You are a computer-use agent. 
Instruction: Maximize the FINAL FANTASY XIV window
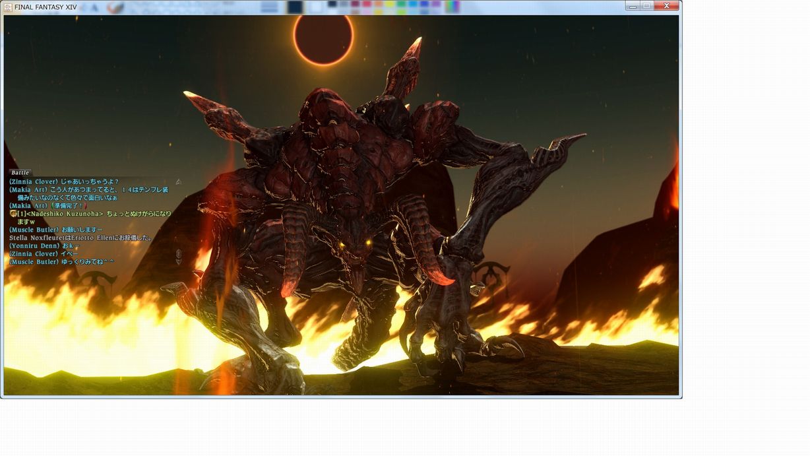pyautogui.click(x=648, y=6)
